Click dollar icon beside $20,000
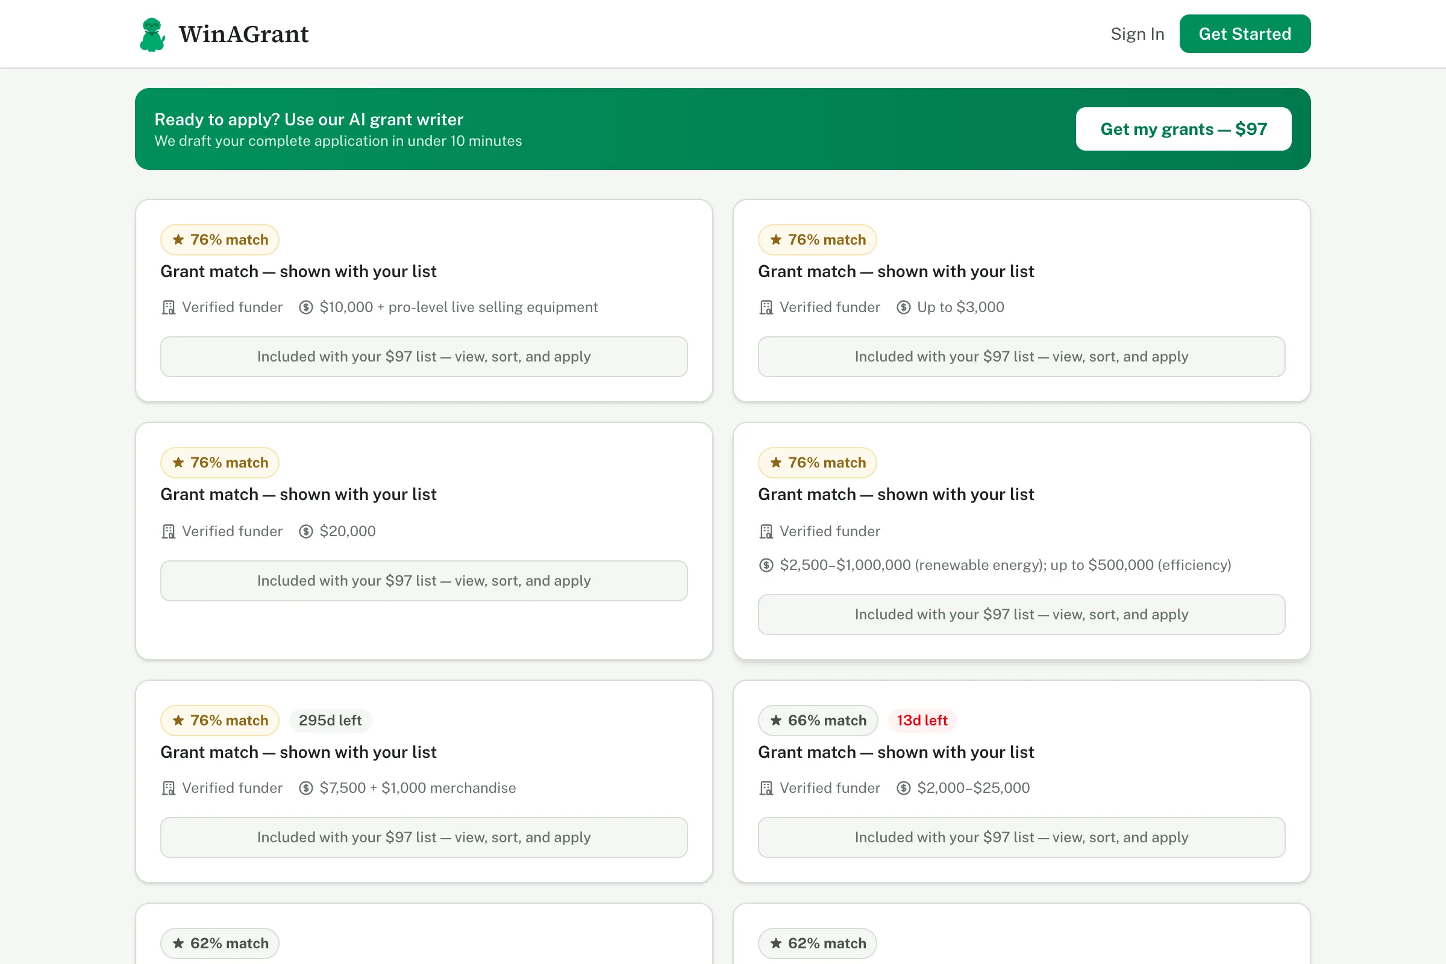This screenshot has width=1446, height=964. point(306,531)
